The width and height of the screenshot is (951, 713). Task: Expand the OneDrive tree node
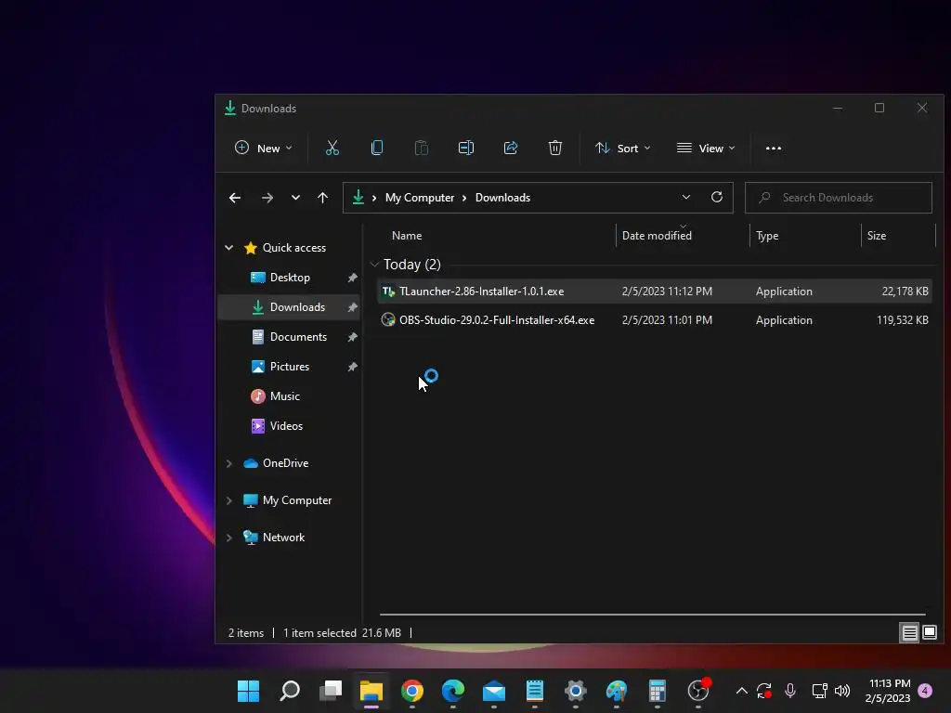point(229,463)
